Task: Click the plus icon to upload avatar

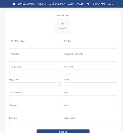Action: [x=62, y=24]
